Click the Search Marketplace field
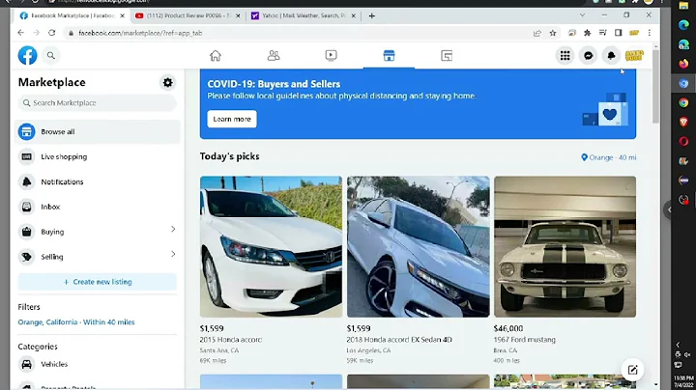The image size is (696, 390). pyautogui.click(x=98, y=103)
